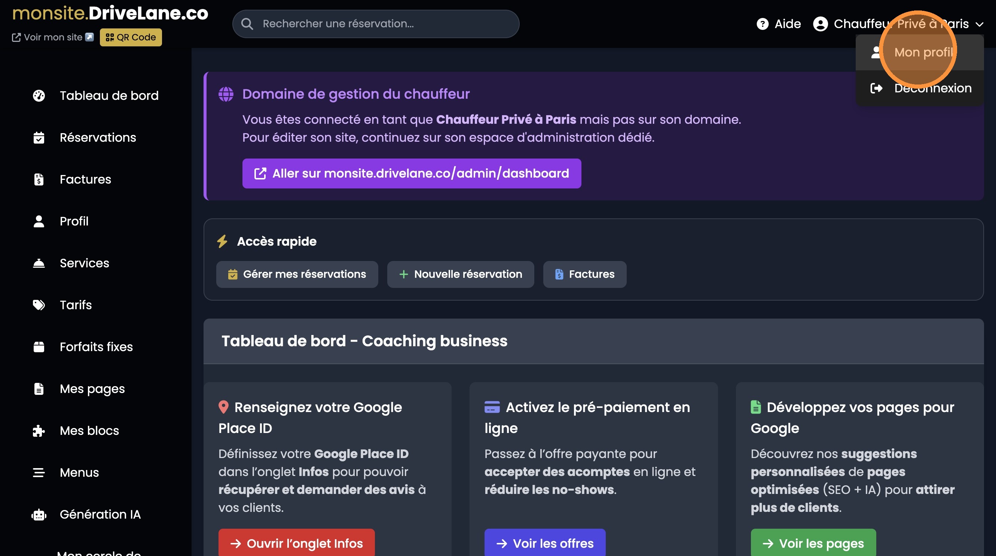Follow the Voir mon site link
Screen dimensions: 996x556
53,37
